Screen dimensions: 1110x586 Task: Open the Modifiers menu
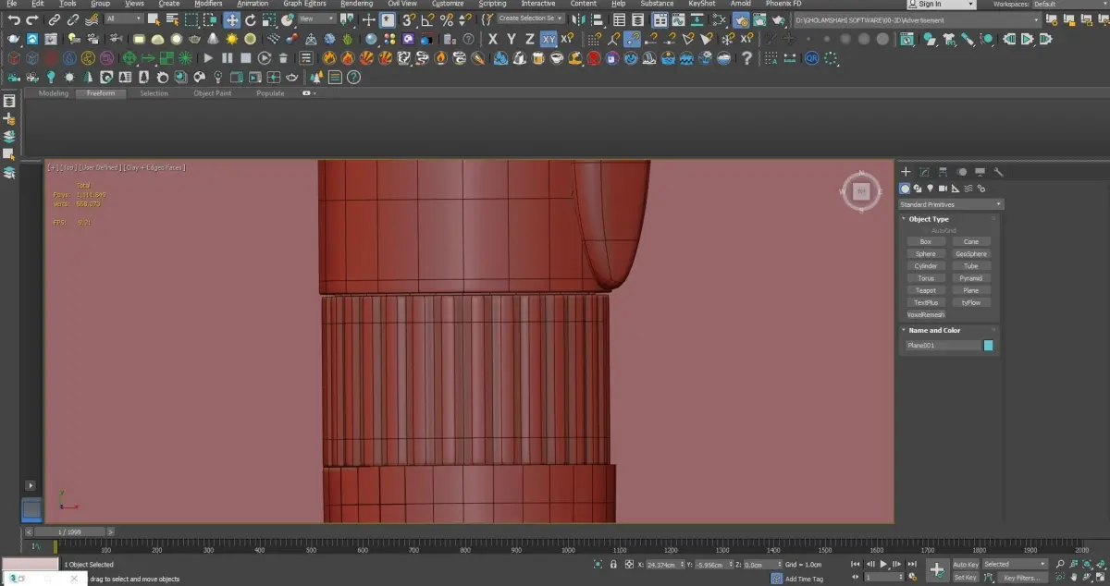pos(208,4)
